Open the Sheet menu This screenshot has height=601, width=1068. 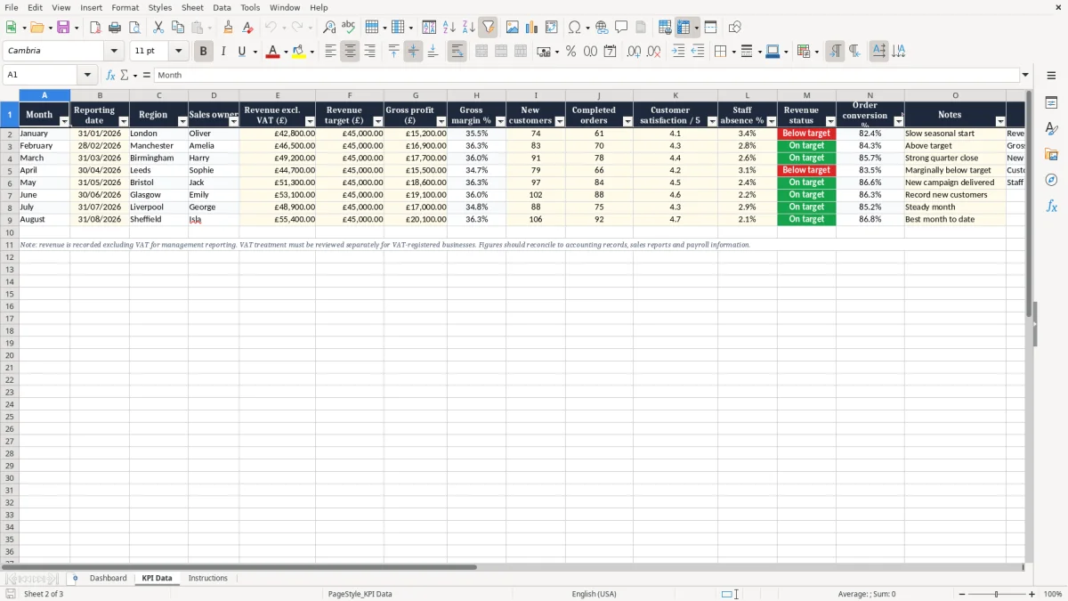(192, 7)
